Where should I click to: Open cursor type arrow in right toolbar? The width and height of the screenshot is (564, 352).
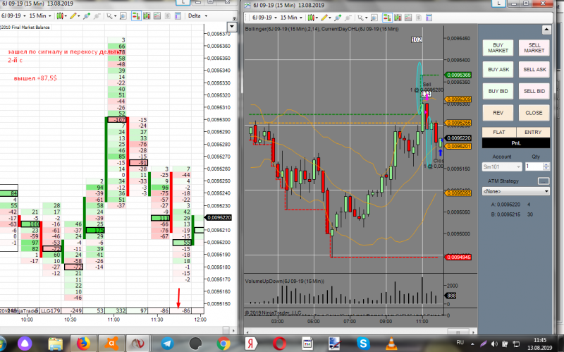(366, 18)
